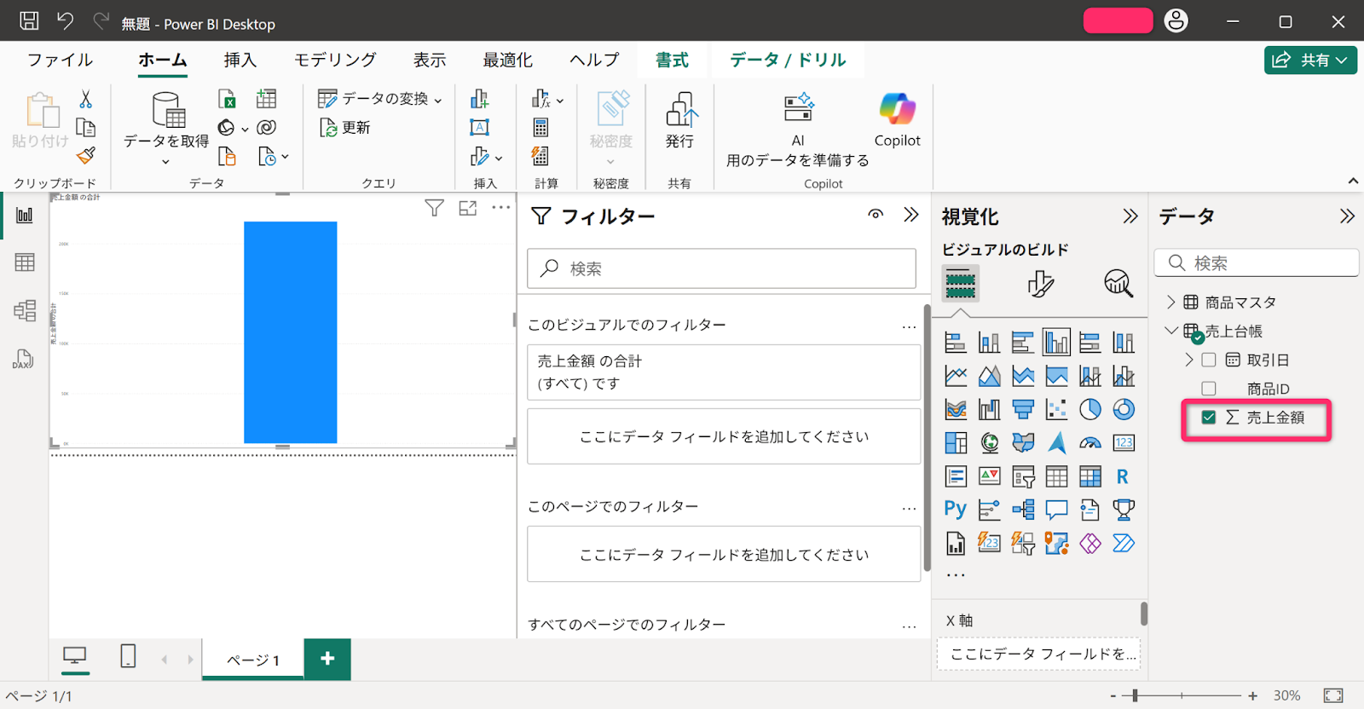Select the ページ 1 page tab

click(x=253, y=660)
